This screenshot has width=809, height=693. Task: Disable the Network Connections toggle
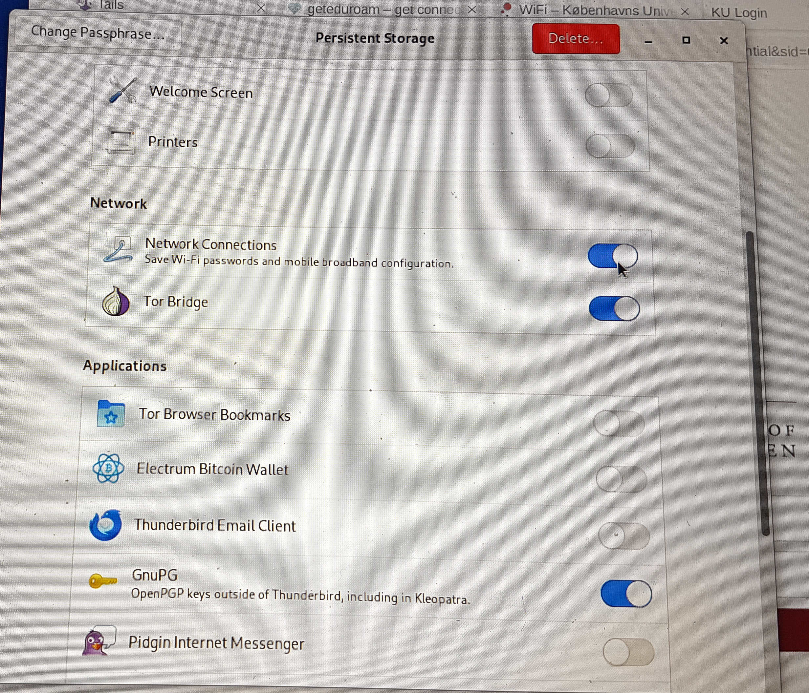point(613,256)
